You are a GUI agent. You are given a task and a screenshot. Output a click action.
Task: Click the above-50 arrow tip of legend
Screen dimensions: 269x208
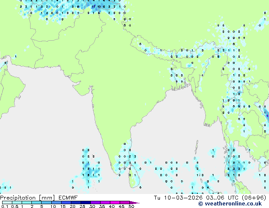[134, 202]
